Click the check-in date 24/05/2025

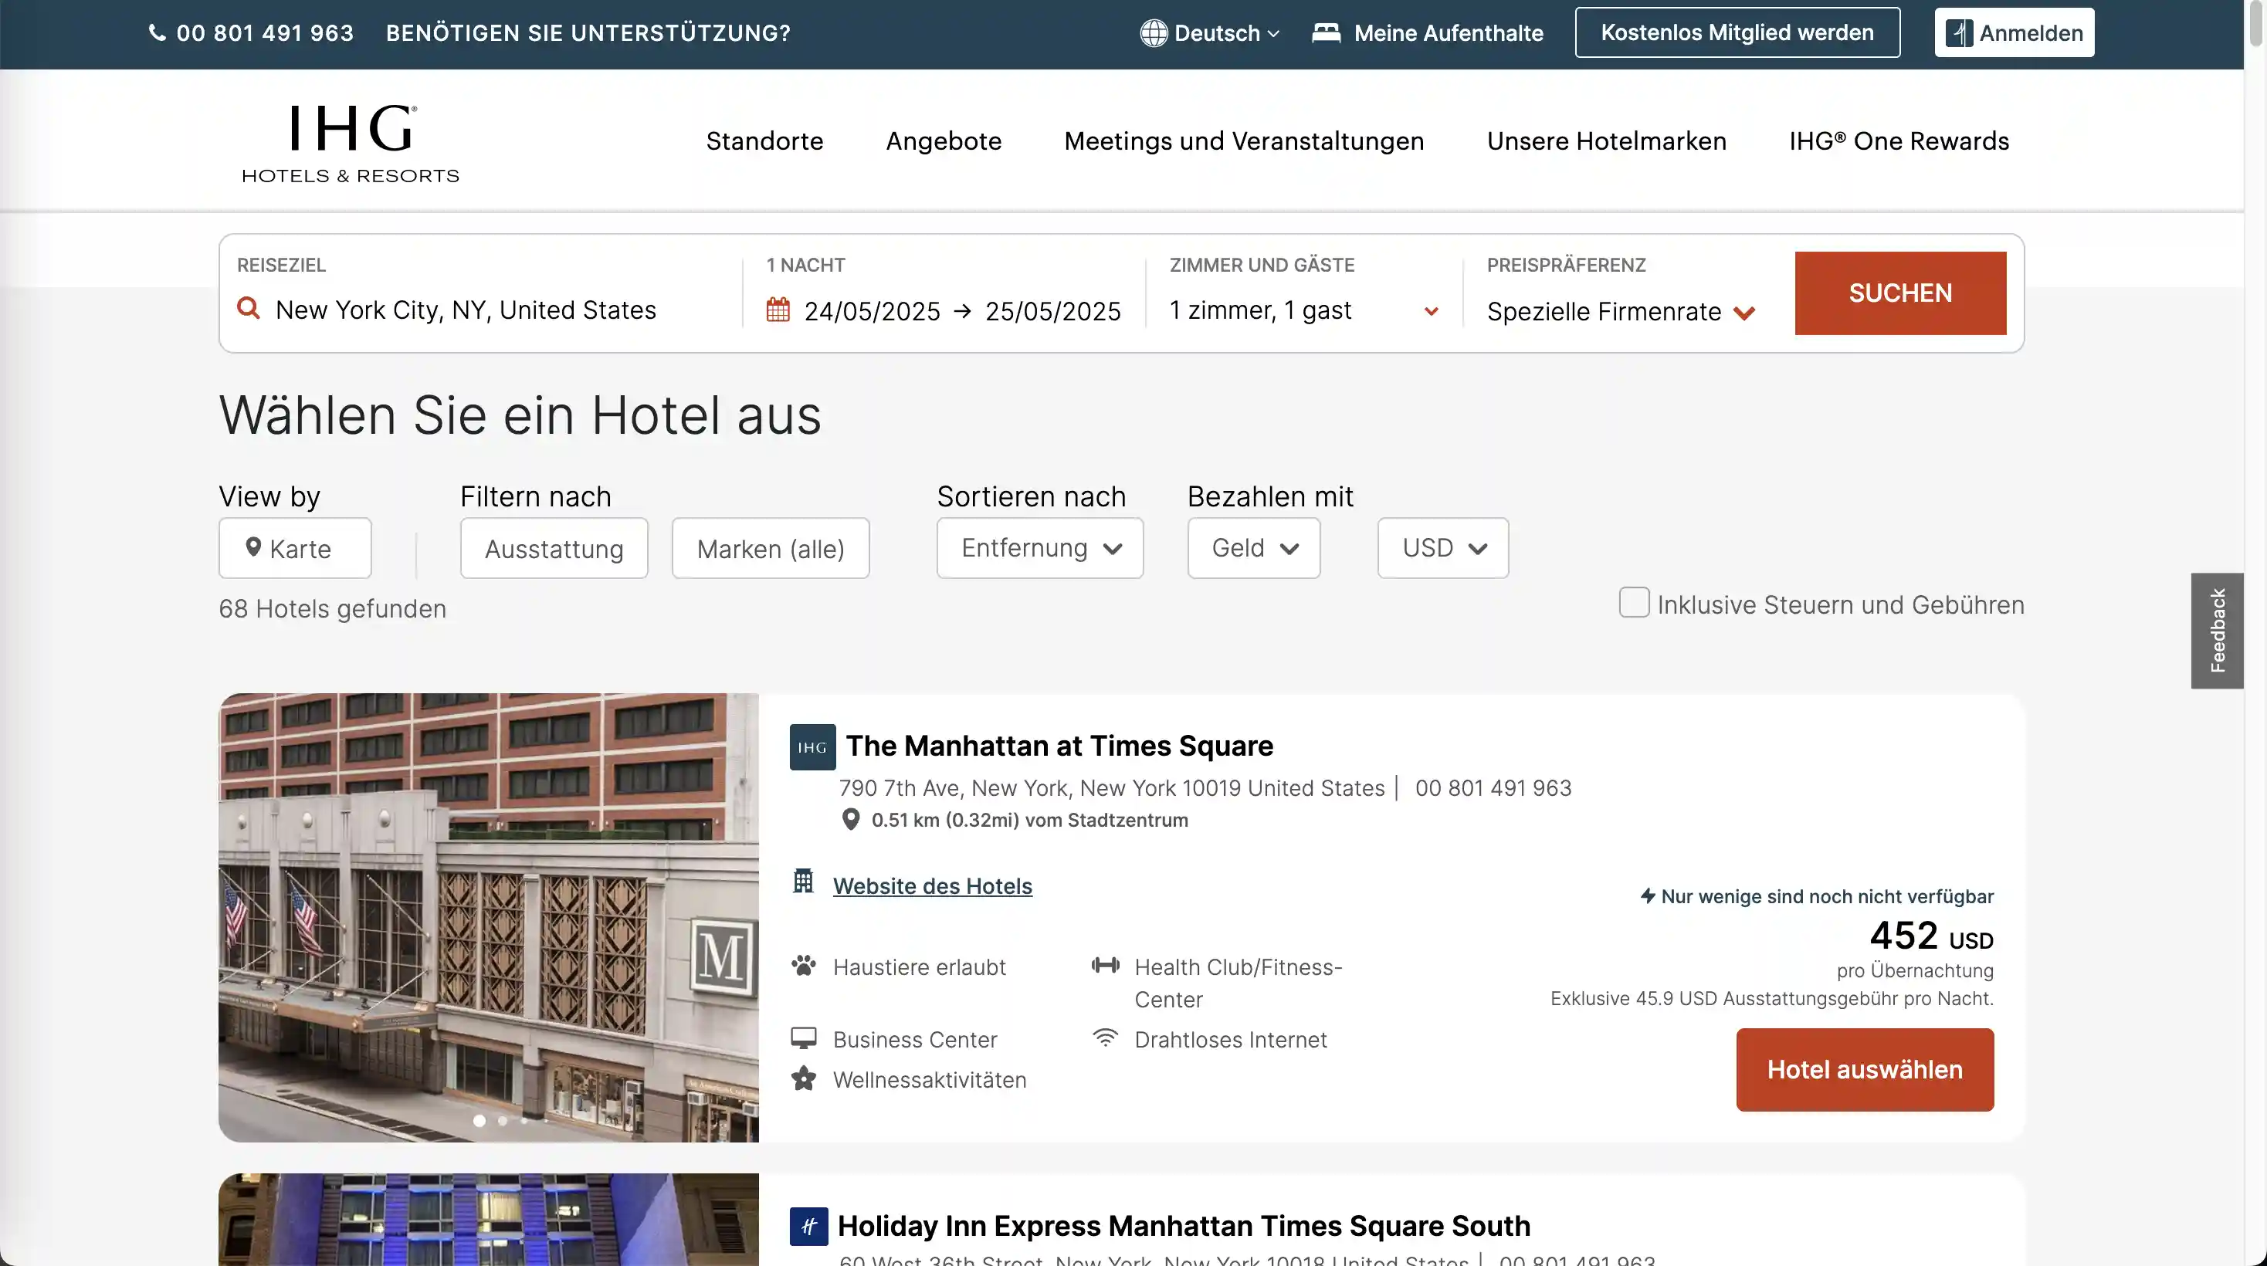pyautogui.click(x=871, y=310)
